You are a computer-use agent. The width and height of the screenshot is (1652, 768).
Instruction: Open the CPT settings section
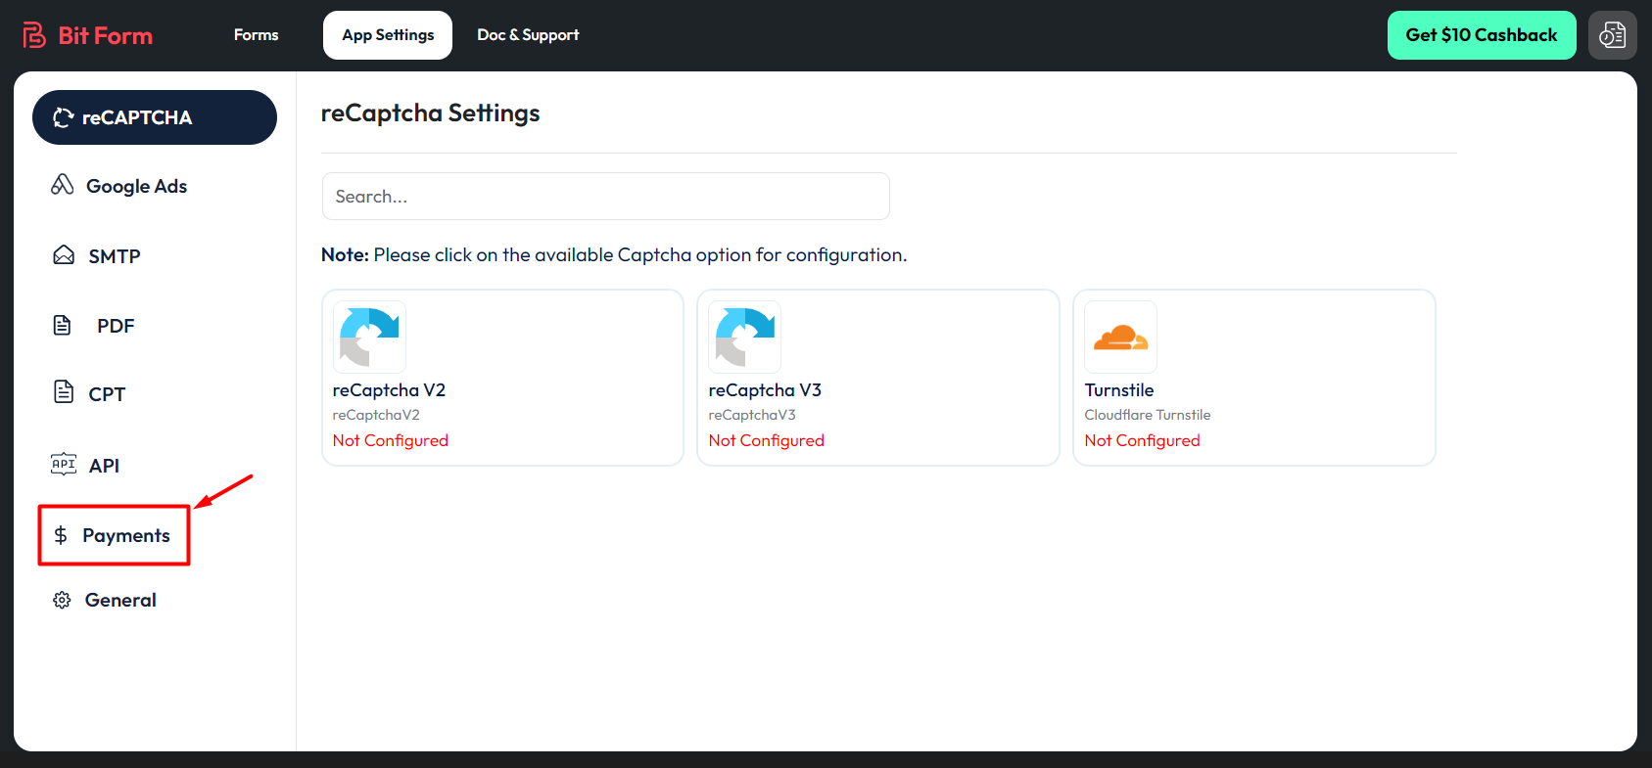coord(106,394)
